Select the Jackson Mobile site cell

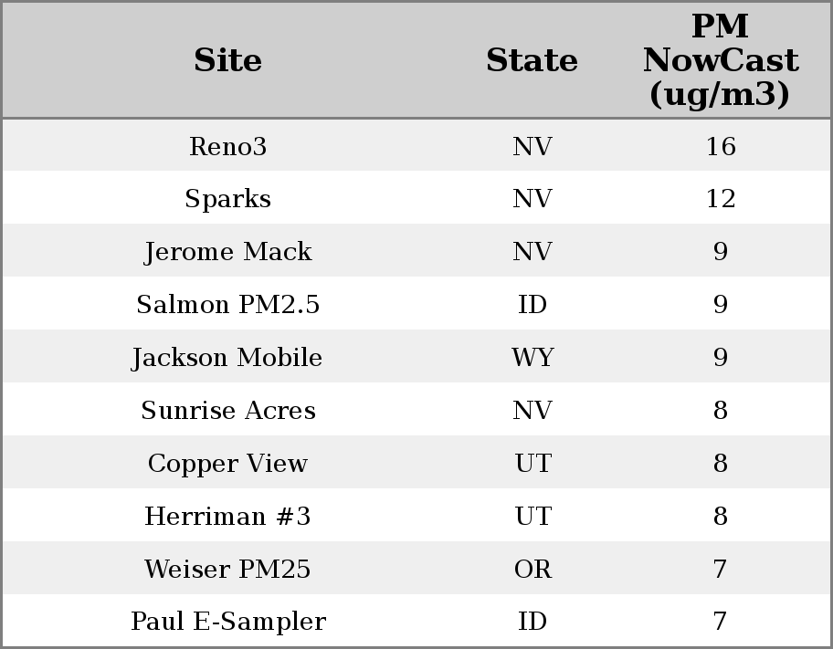(227, 358)
